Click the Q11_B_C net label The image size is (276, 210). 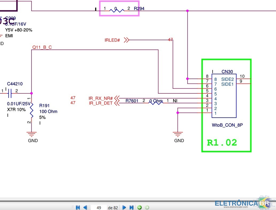coord(42,47)
